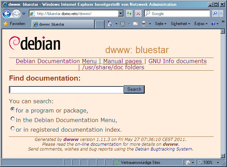Viewport: 227px width, 167px height.
Task: Expand the address bar URL dropdown arrow
Action: (x=121, y=14)
